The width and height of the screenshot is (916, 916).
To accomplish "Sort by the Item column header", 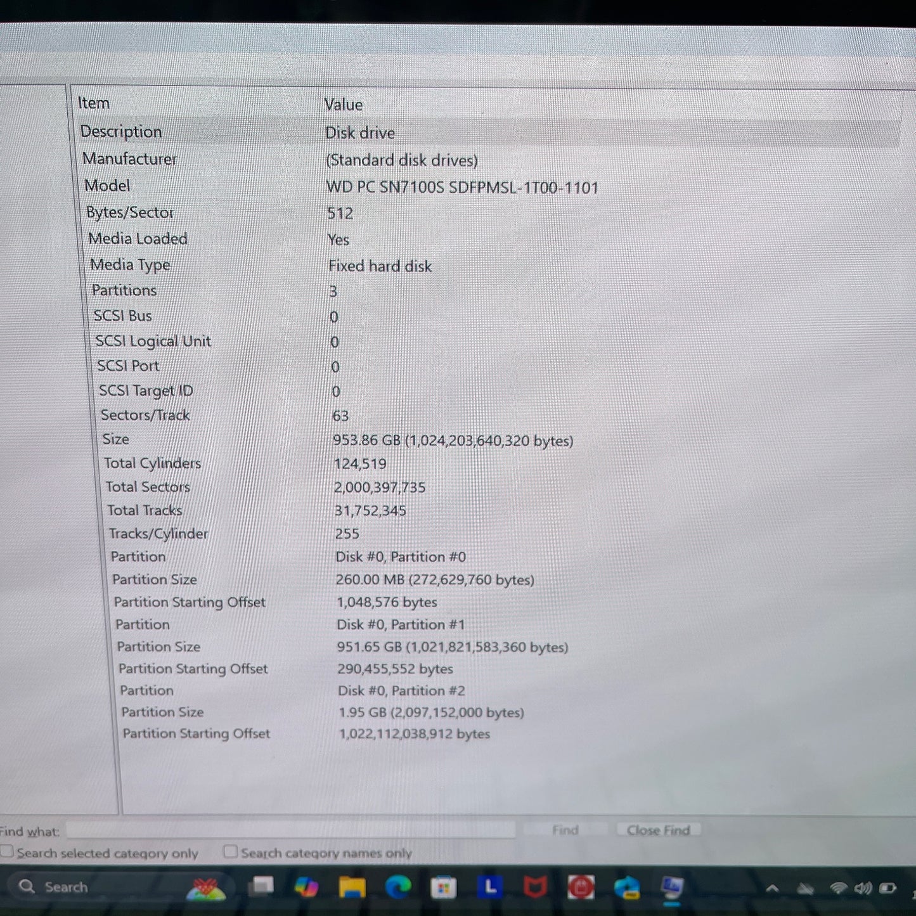I will pyautogui.click(x=94, y=103).
